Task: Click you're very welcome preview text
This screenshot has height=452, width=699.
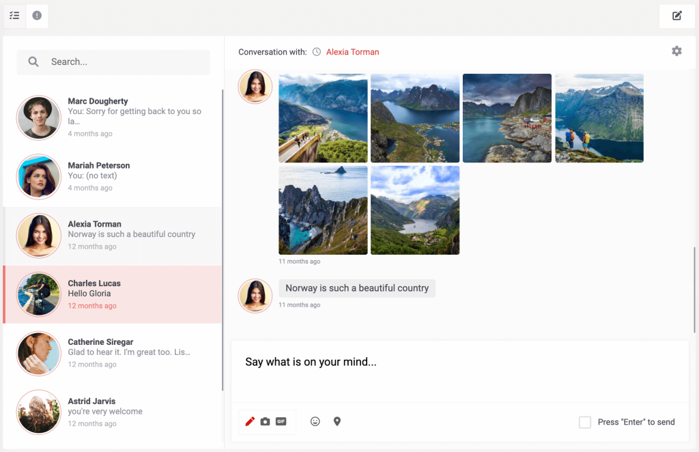Action: pos(105,412)
